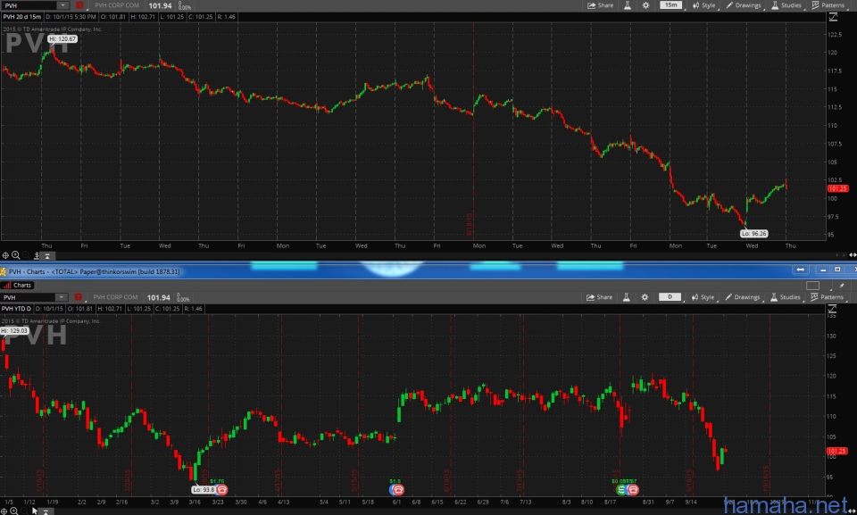Viewport: 857px width, 515px height.
Task: Click the red link-color square in the upper chart
Action: click(x=79, y=5)
